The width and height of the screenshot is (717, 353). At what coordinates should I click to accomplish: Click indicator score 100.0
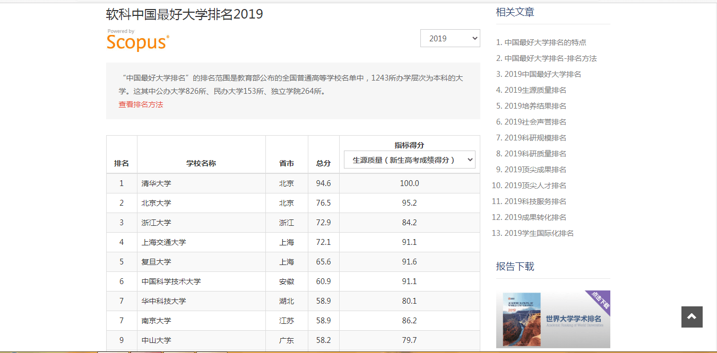(x=409, y=183)
